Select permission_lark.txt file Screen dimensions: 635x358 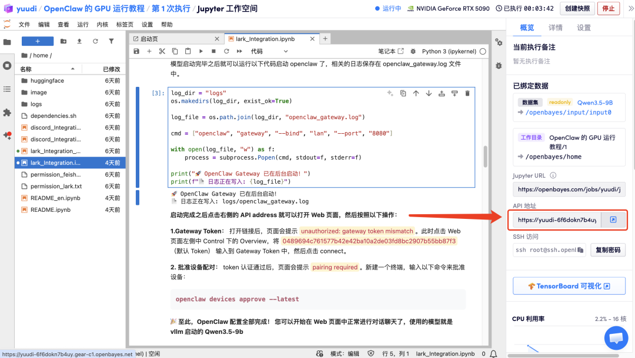pos(70,186)
